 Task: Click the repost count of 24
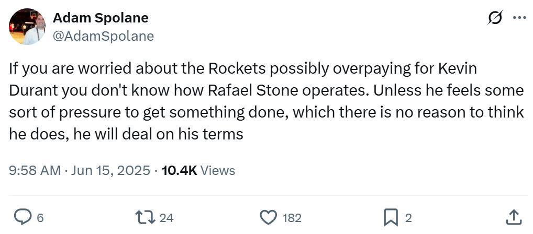pyautogui.click(x=166, y=218)
